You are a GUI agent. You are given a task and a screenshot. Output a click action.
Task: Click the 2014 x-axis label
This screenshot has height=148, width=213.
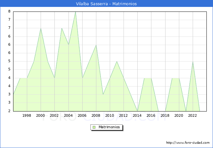137,115
